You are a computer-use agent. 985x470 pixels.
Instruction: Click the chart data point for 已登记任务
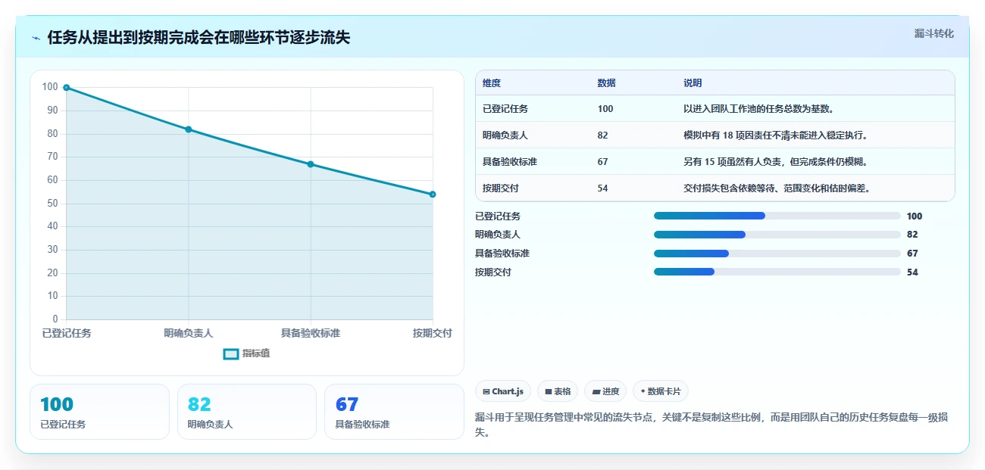67,88
